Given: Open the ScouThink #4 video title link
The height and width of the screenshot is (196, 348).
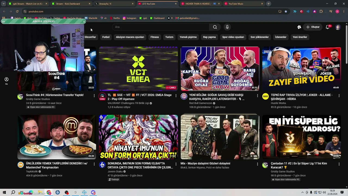Looking at the screenshot, I should pyautogui.click(x=55, y=95).
